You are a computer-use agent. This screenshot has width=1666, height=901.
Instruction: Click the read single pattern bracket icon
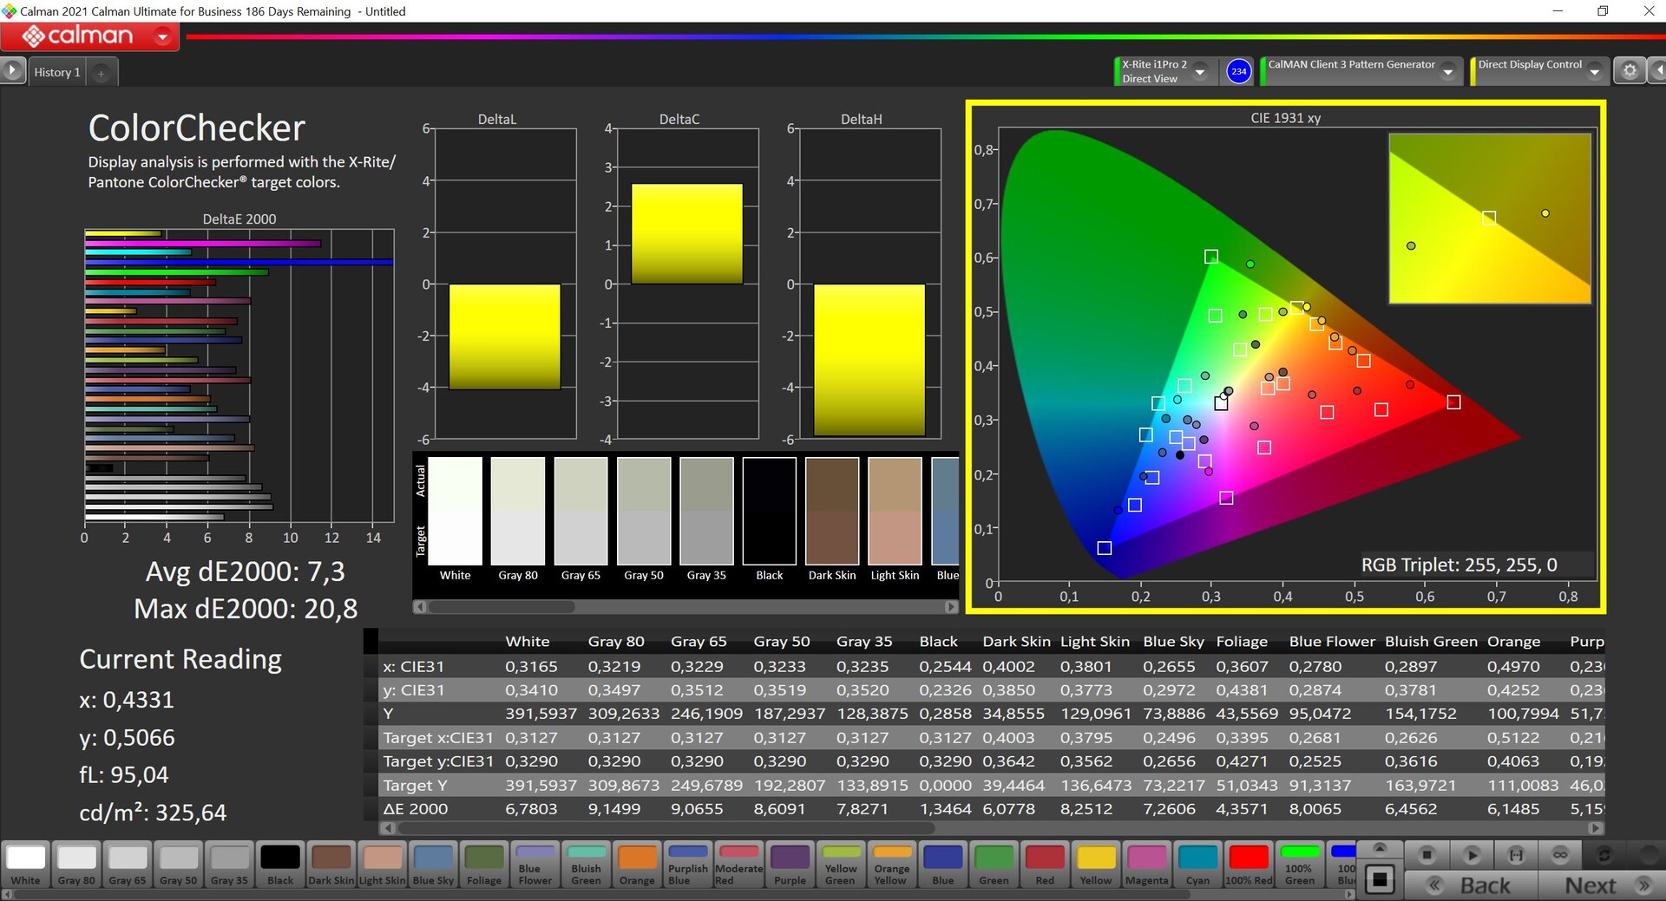point(1516,855)
